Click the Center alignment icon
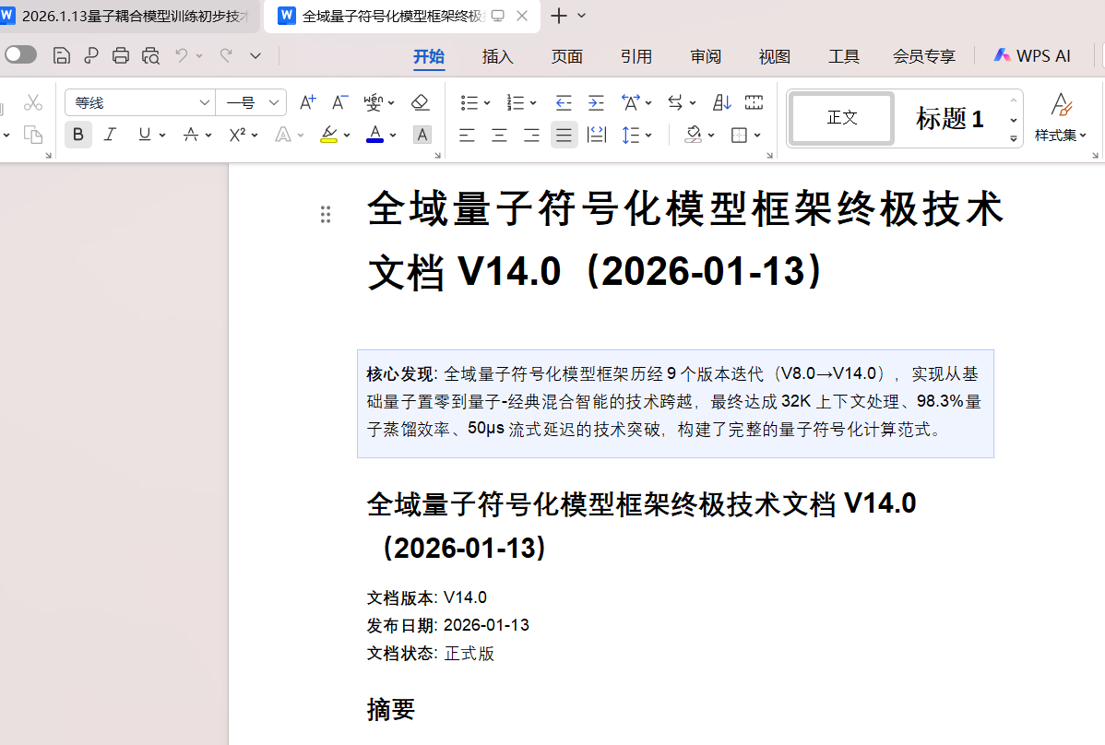The height and width of the screenshot is (745, 1105). 499,135
